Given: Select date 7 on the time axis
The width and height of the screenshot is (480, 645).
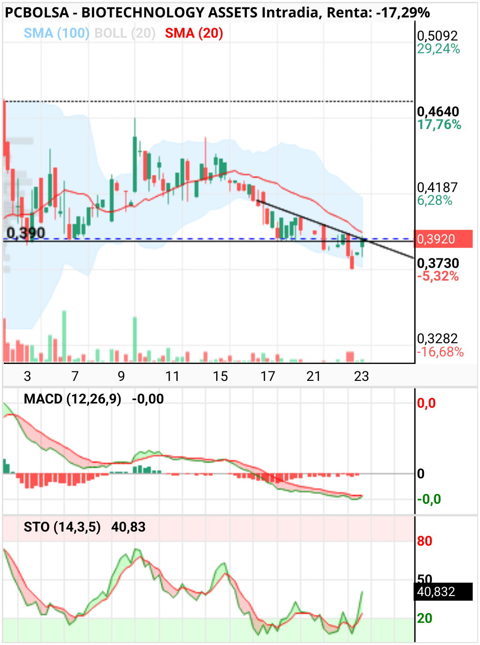Looking at the screenshot, I should point(75,376).
